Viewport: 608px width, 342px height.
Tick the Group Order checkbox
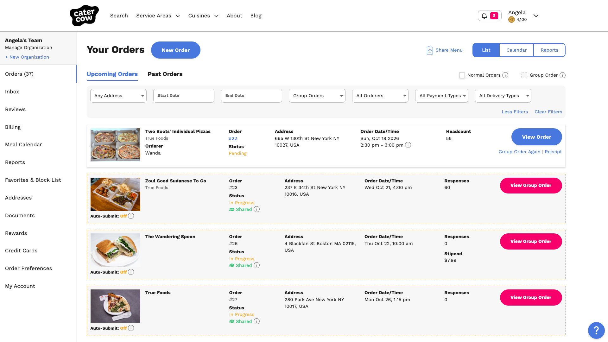(524, 75)
